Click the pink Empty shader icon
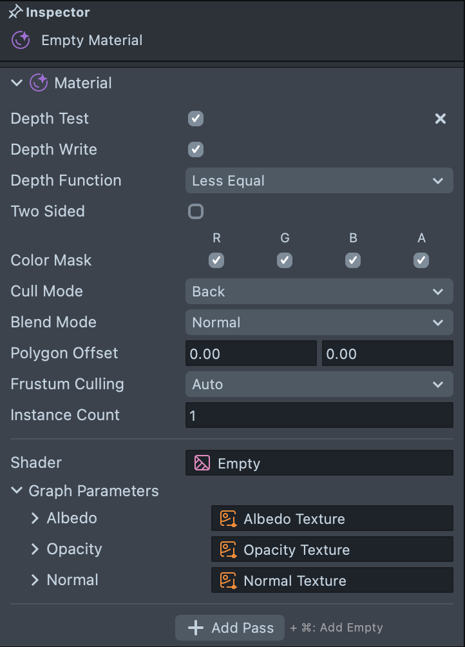The height and width of the screenshot is (647, 465). [x=202, y=463]
